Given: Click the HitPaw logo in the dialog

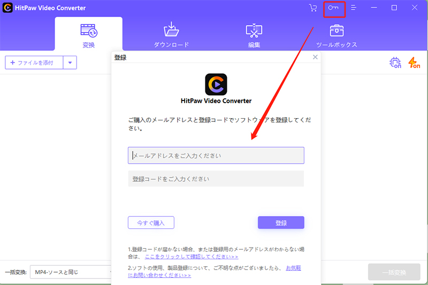Looking at the screenshot, I should [x=216, y=84].
